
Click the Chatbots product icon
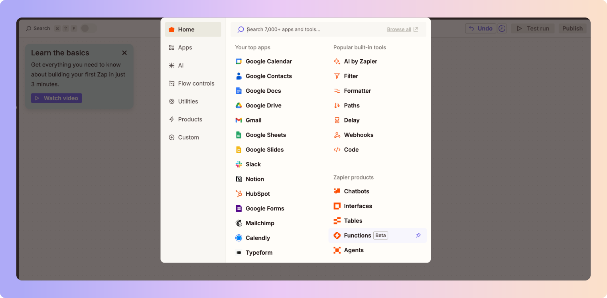click(337, 191)
